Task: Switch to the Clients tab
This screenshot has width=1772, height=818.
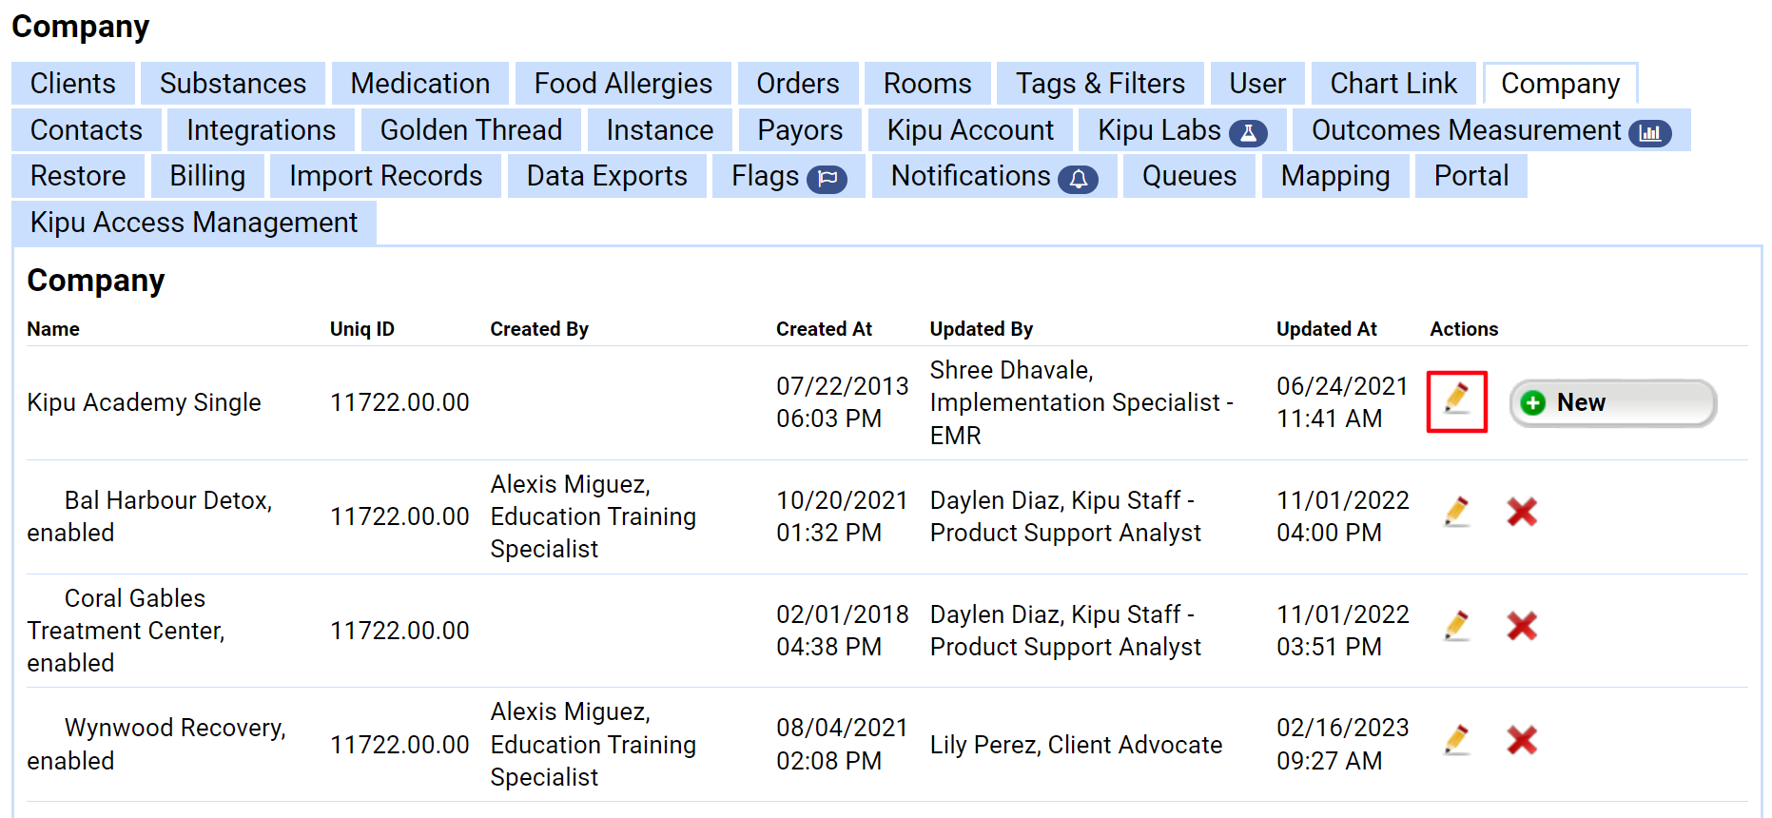Action: coord(72,84)
